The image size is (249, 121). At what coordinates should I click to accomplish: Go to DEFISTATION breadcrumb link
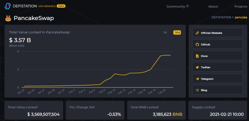click(x=221, y=17)
